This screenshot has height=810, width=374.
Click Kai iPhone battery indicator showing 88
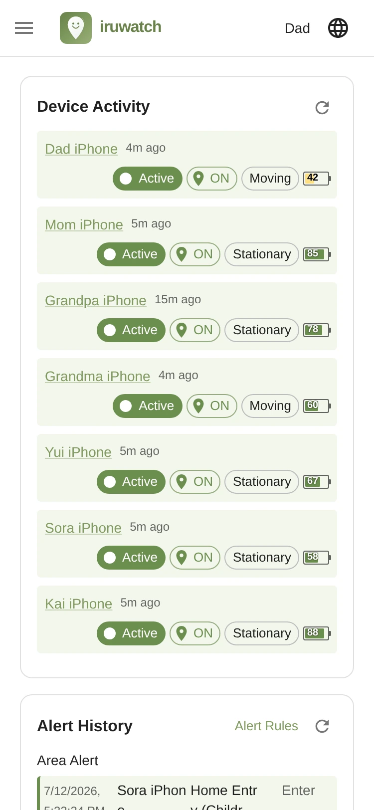[317, 633]
